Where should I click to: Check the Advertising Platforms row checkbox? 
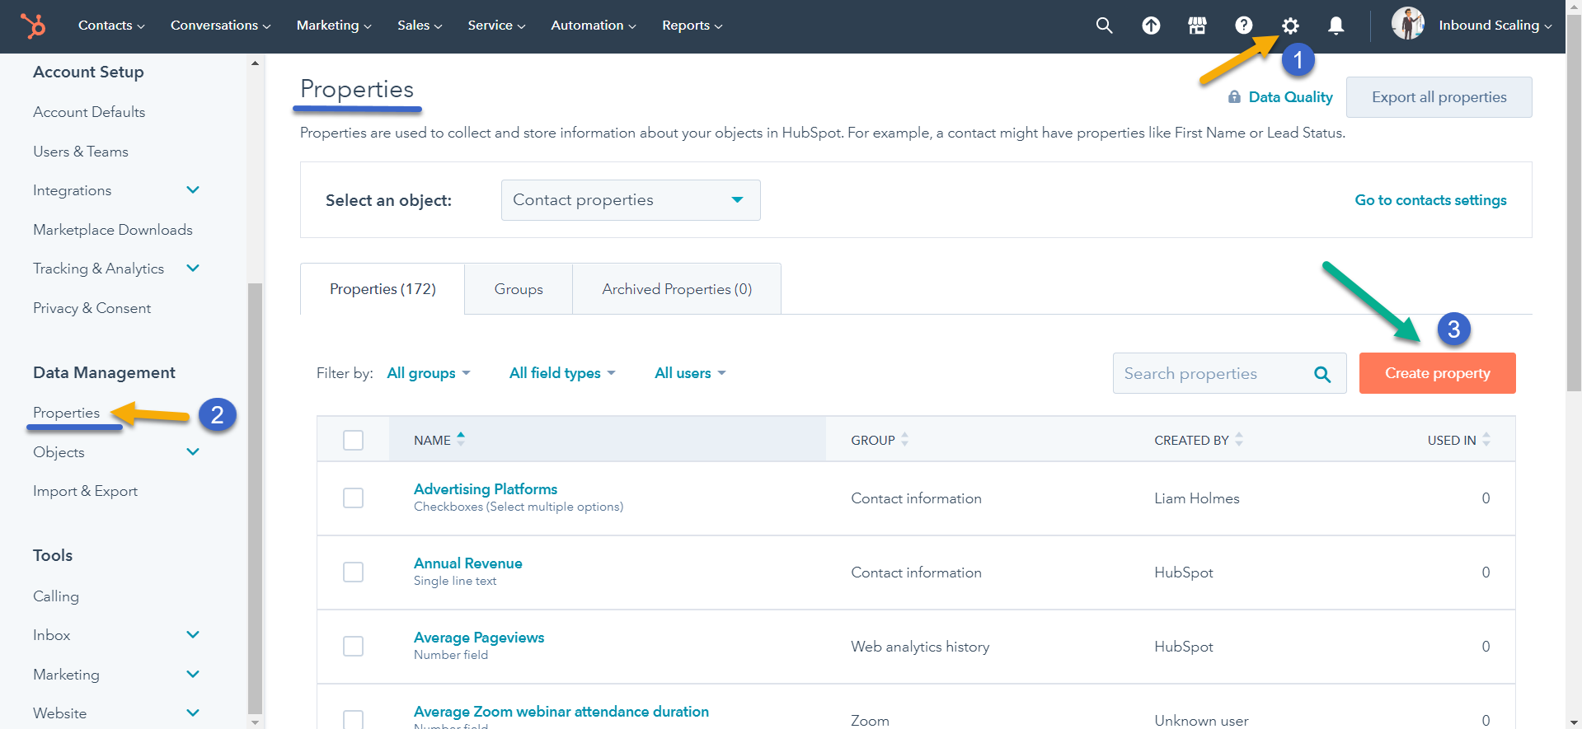[353, 498]
